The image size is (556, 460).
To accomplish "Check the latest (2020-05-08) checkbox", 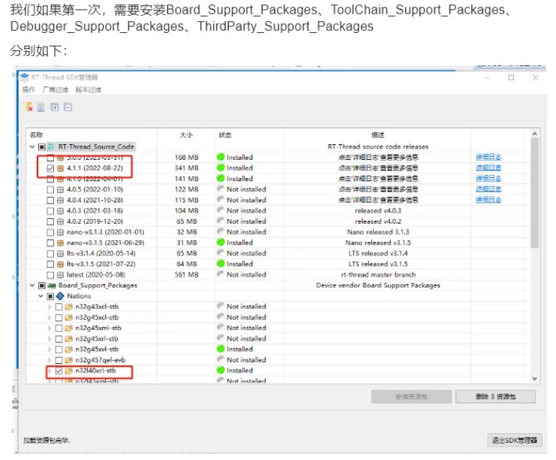I will click(50, 275).
